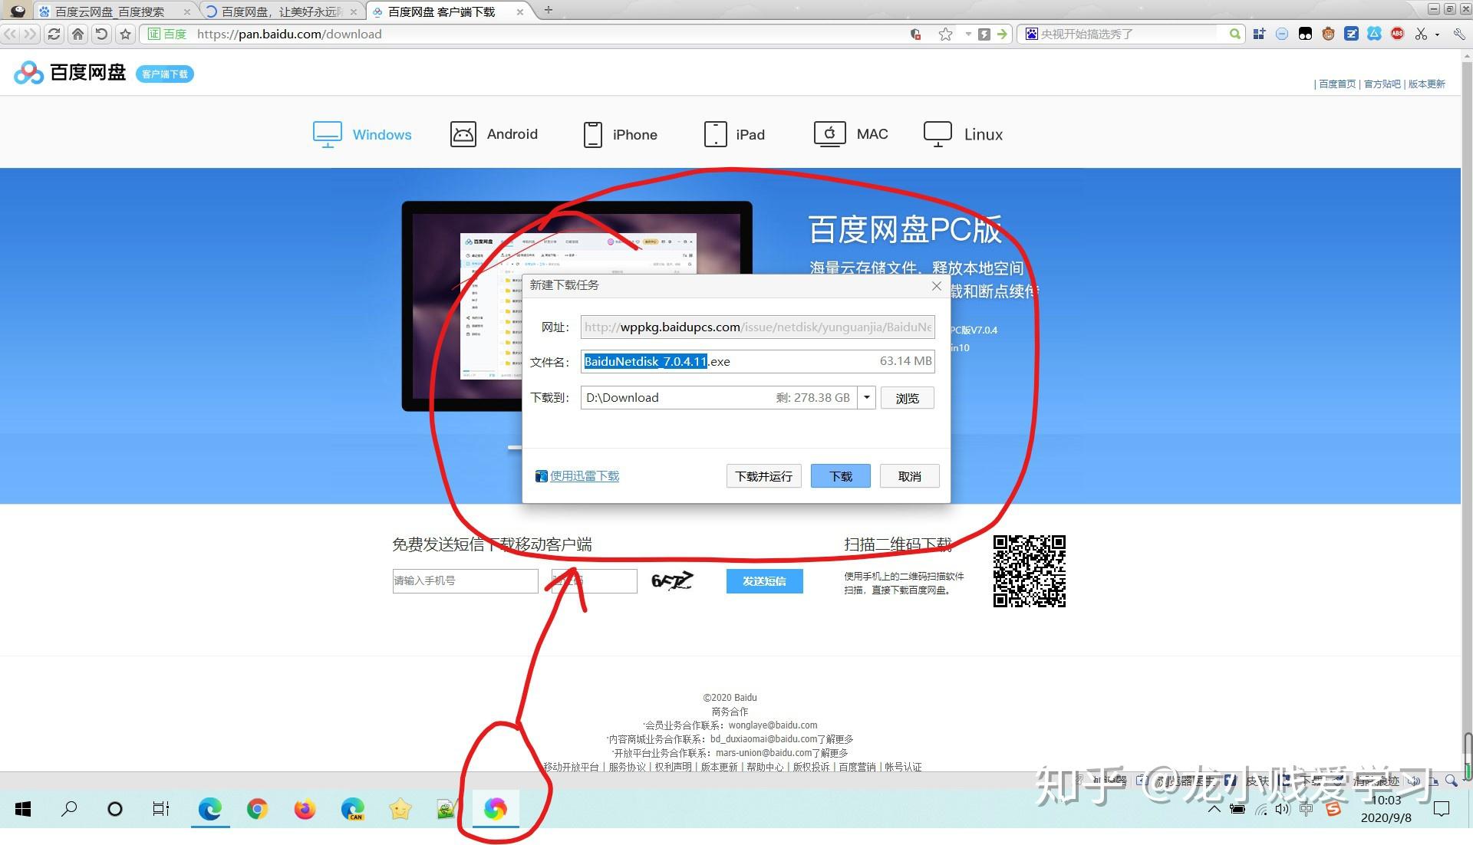Open dropdown arrow beside scissors icon

[1437, 34]
